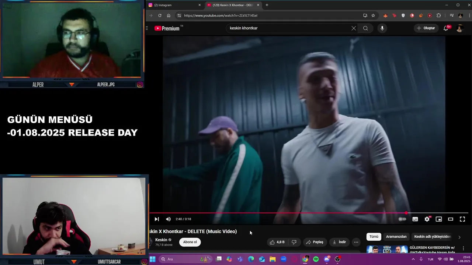Screen dimensions: 472x265
Task: Open player settings gear
Action: [427, 219]
